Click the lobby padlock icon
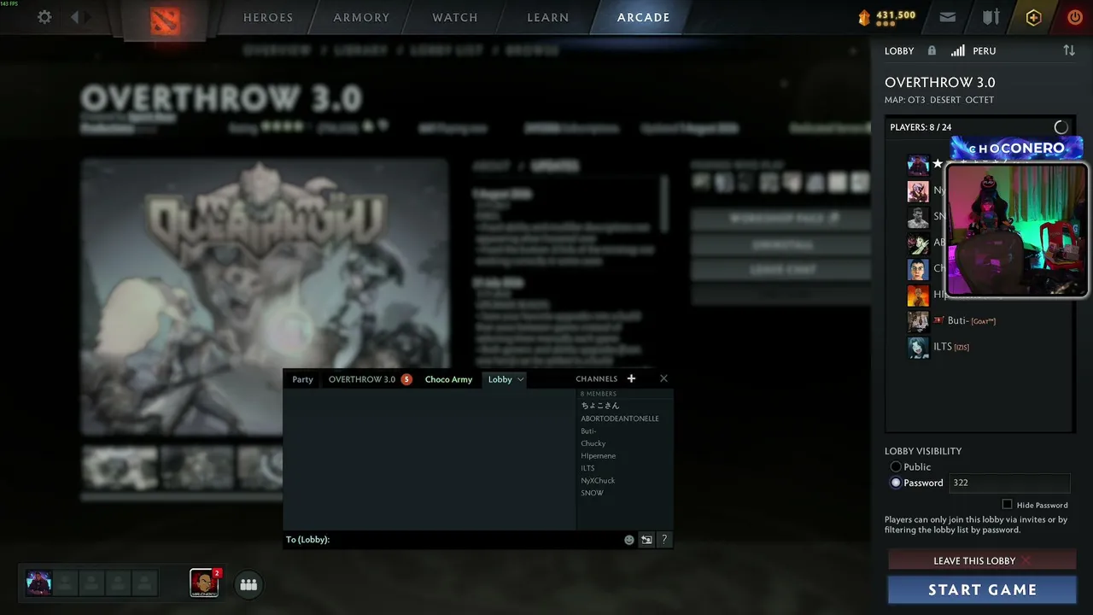The height and width of the screenshot is (615, 1093). (x=932, y=50)
